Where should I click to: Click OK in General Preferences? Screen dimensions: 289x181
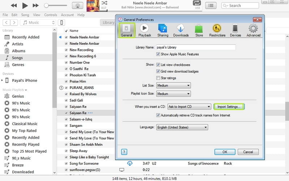click(x=225, y=152)
